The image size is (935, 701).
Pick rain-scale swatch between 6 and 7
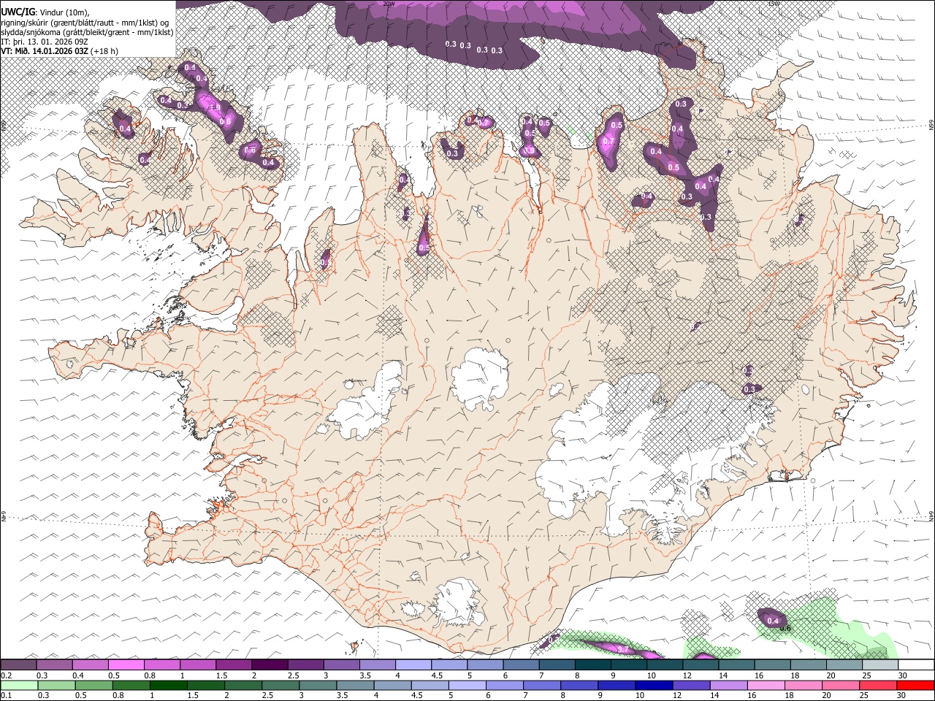[504, 685]
